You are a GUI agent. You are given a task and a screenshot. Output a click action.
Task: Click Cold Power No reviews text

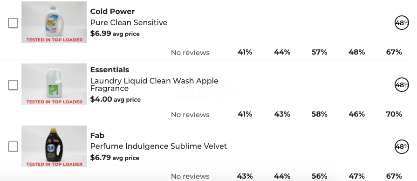coord(190,53)
